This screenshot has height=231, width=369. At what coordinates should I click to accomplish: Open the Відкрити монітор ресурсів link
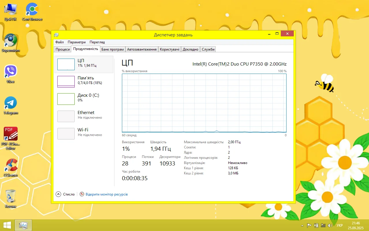(x=106, y=194)
